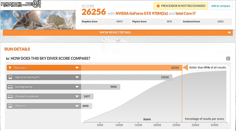Click the Gaming laptop label text
This screenshot has width=236, height=131.
[x=24, y=87]
